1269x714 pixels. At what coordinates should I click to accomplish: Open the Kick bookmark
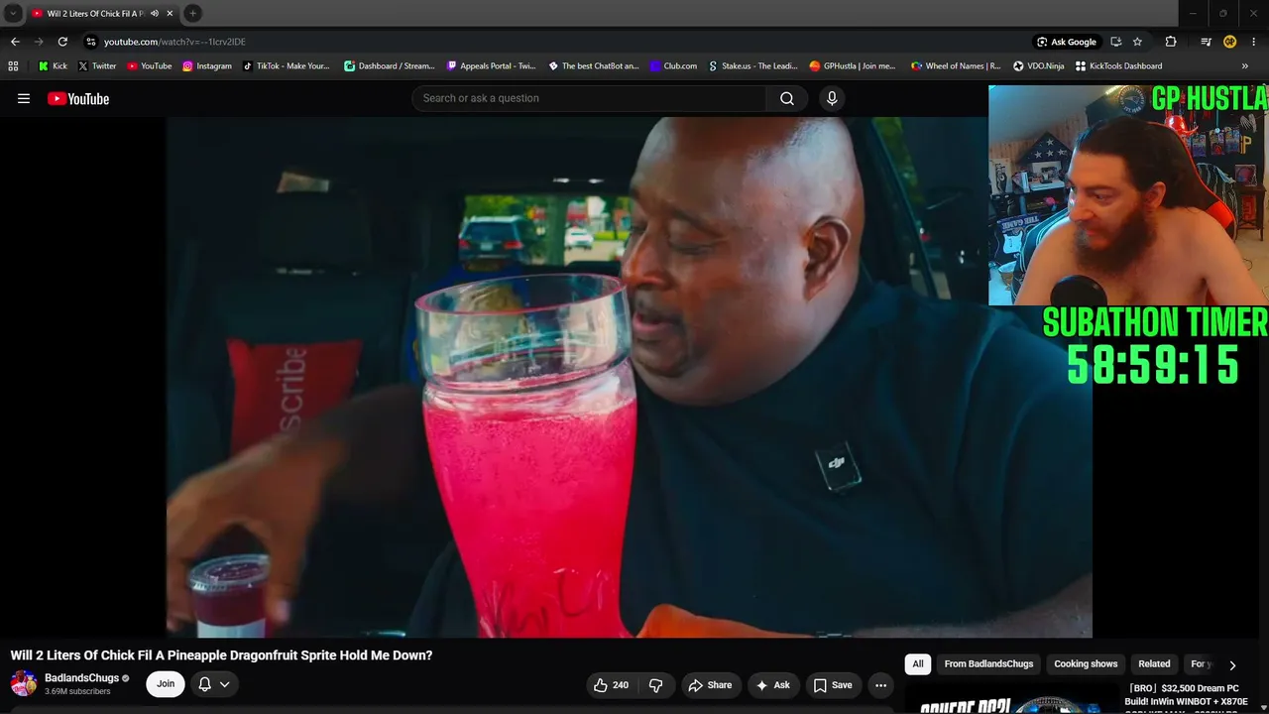point(53,66)
